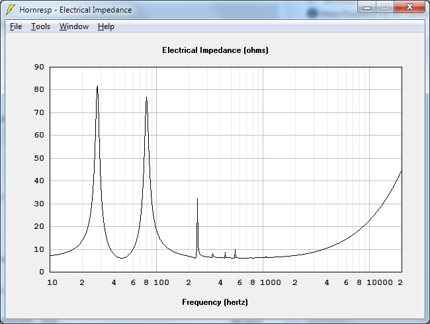
Task: Click the 0 value on the impedance axis
Action: (x=42, y=272)
